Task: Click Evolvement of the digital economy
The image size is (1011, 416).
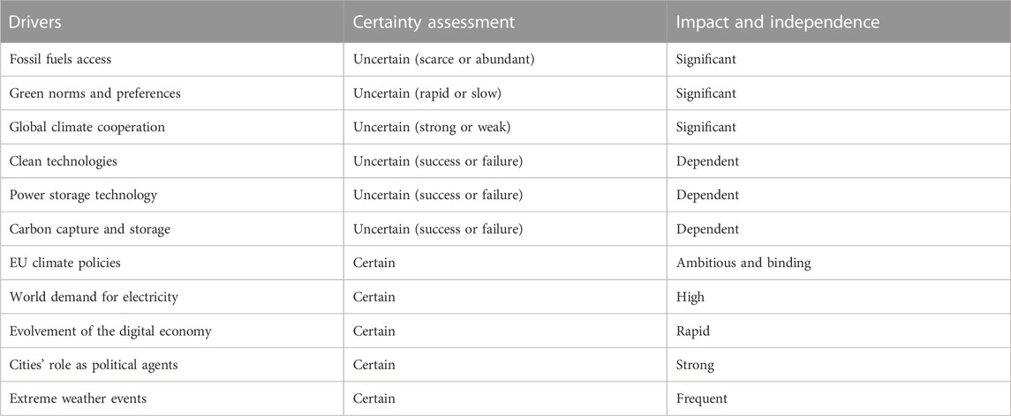Action: (171, 331)
